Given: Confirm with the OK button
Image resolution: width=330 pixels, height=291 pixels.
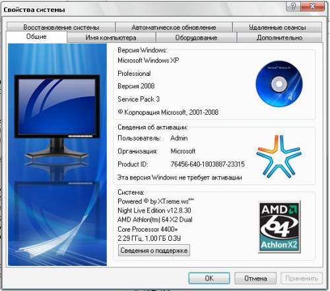Looking at the screenshot, I should coord(209,278).
